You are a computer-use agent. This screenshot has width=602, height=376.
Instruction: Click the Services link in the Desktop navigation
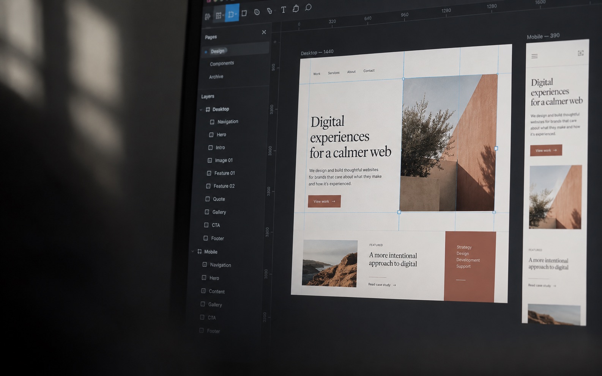tap(334, 73)
